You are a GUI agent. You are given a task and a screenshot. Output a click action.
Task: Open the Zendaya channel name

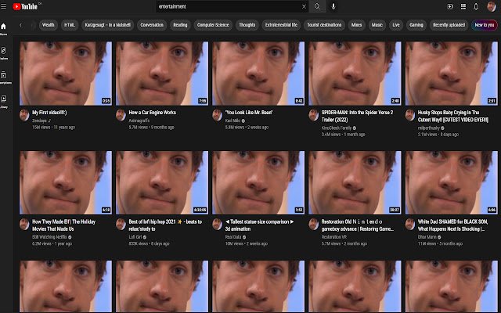pos(39,121)
